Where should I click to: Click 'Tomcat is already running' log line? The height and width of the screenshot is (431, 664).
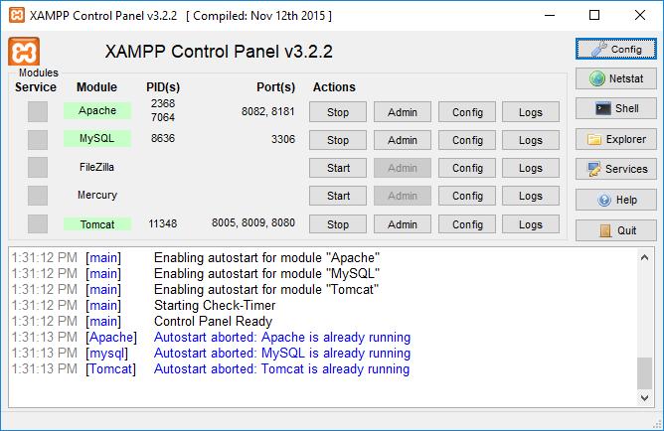[281, 368]
